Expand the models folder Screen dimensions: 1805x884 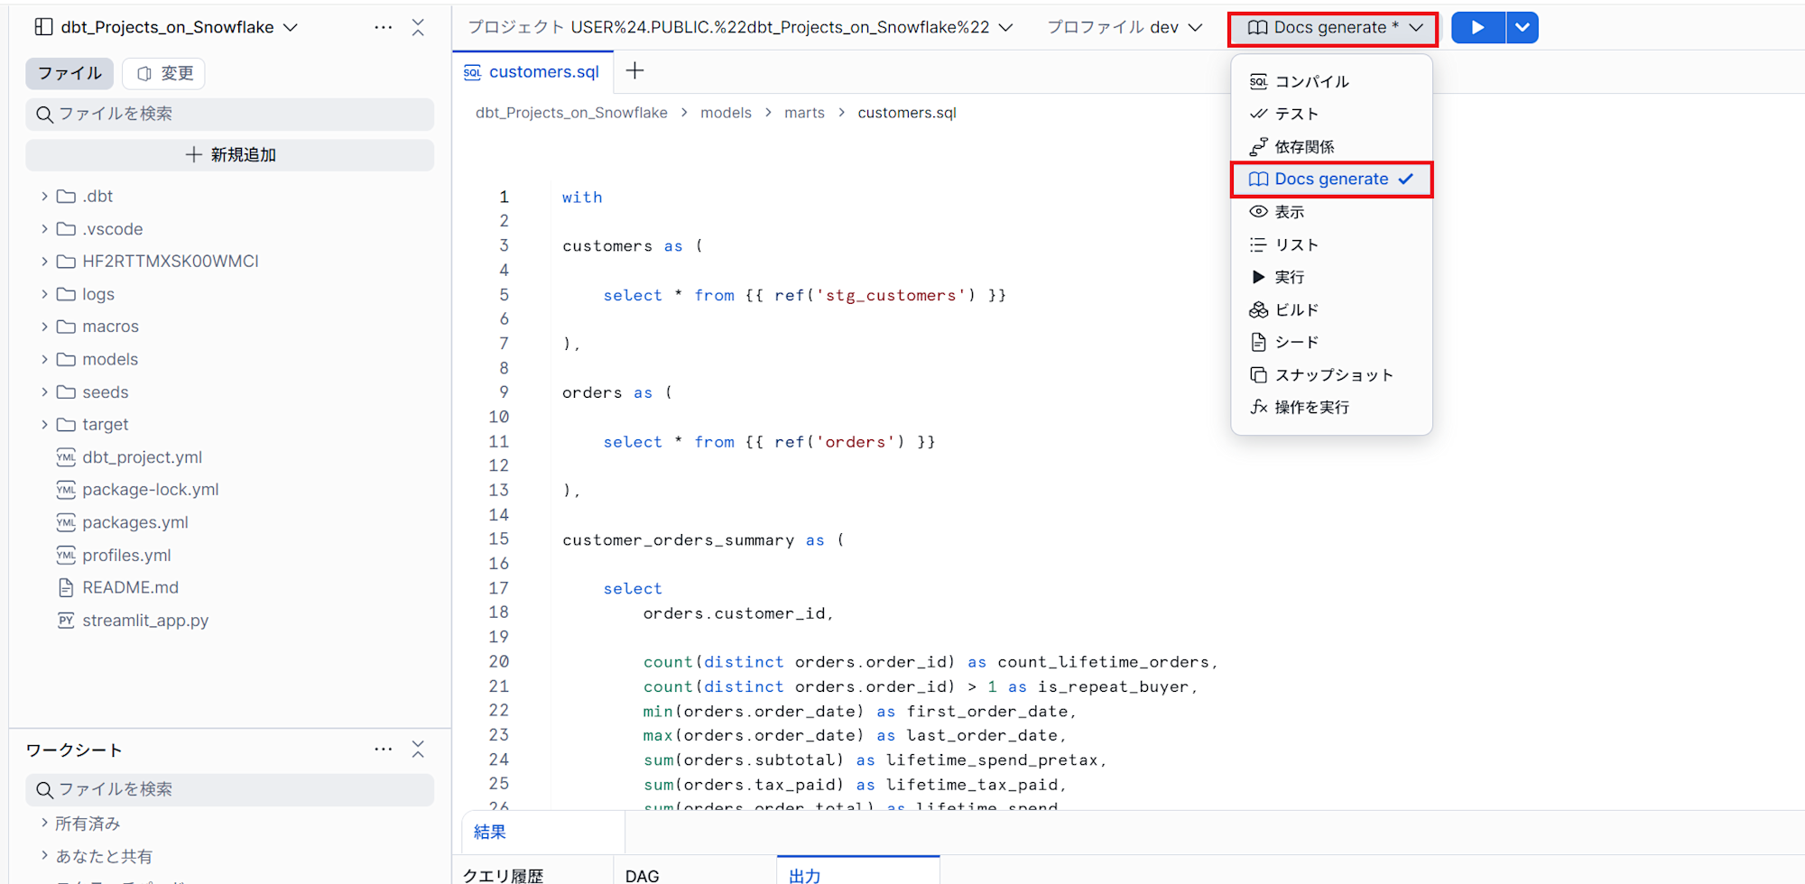[x=44, y=359]
